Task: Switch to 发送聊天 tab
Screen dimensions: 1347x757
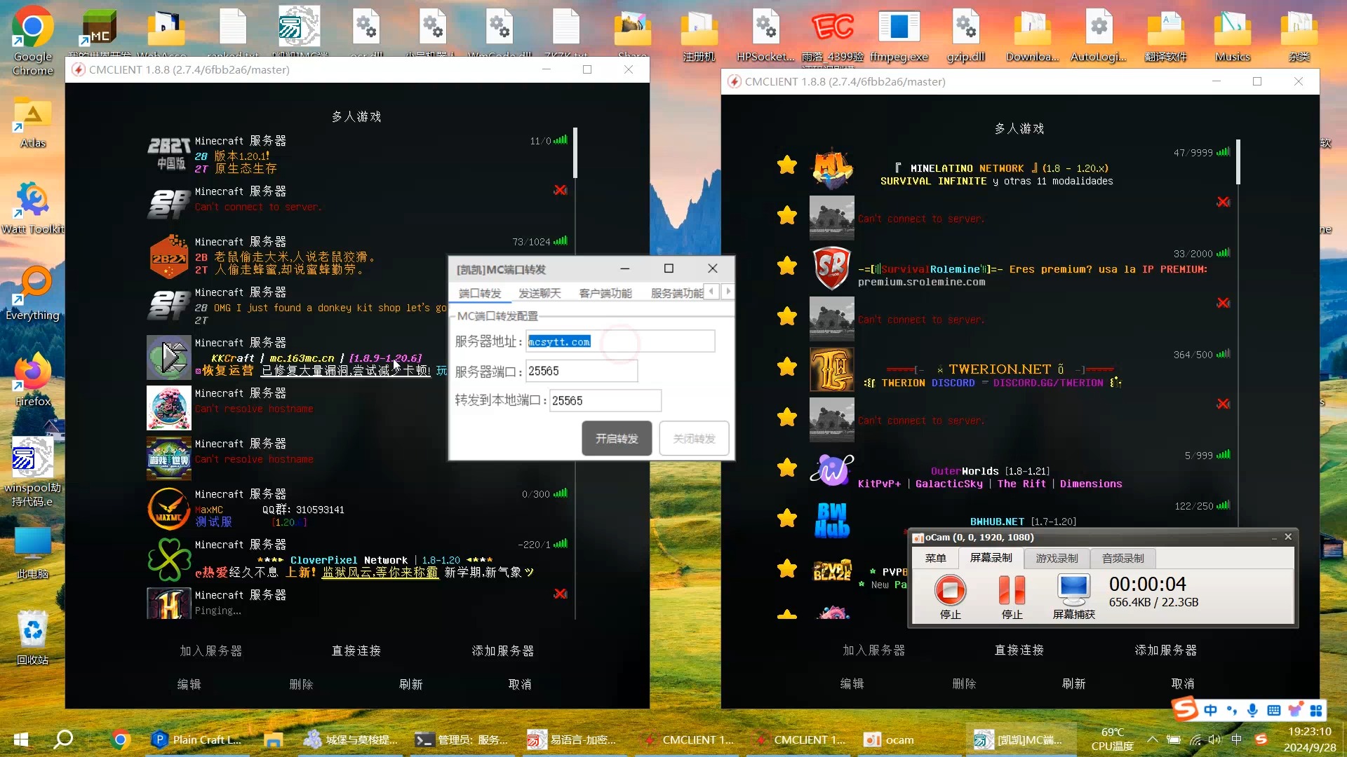Action: click(540, 293)
